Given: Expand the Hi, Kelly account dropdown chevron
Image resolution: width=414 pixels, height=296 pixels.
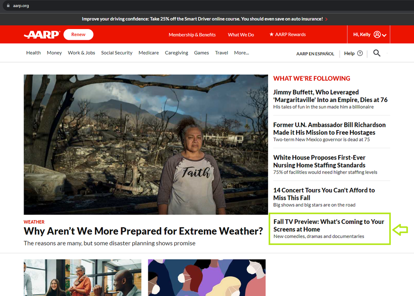Looking at the screenshot, I should [384, 35].
